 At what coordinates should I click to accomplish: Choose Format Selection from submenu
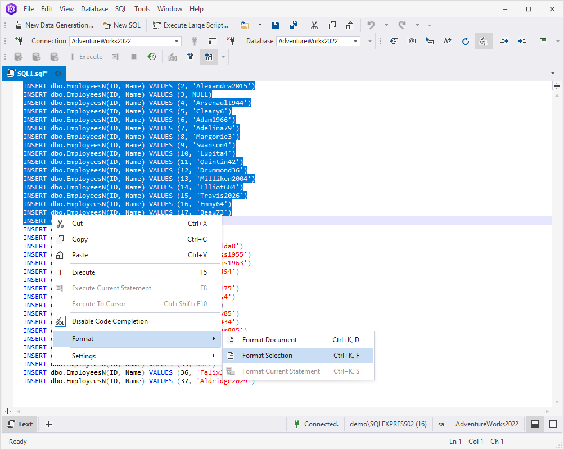[298, 356]
